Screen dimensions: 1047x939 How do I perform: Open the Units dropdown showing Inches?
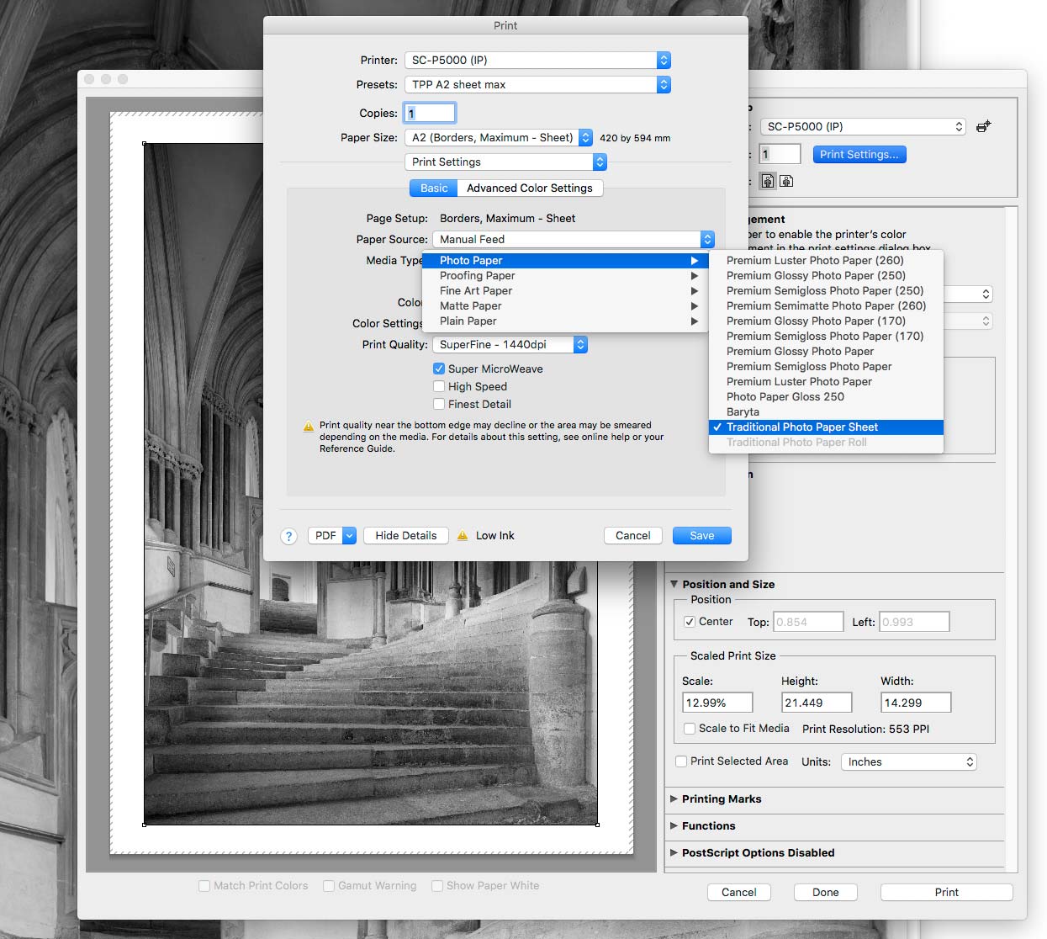pos(908,762)
